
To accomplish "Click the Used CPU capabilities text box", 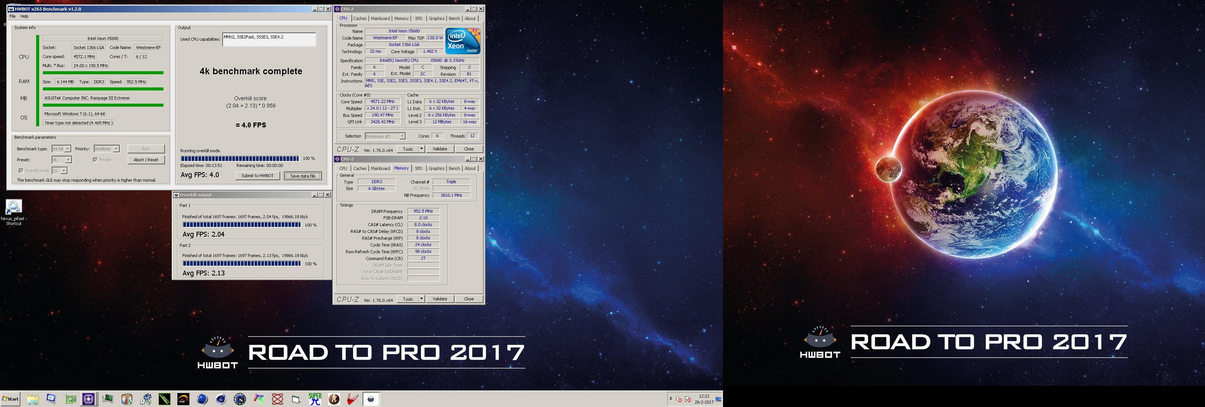I will pyautogui.click(x=269, y=39).
